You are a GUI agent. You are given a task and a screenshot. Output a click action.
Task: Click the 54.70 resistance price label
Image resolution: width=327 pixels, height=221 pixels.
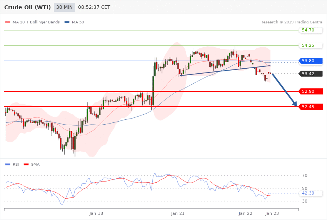tap(308, 30)
